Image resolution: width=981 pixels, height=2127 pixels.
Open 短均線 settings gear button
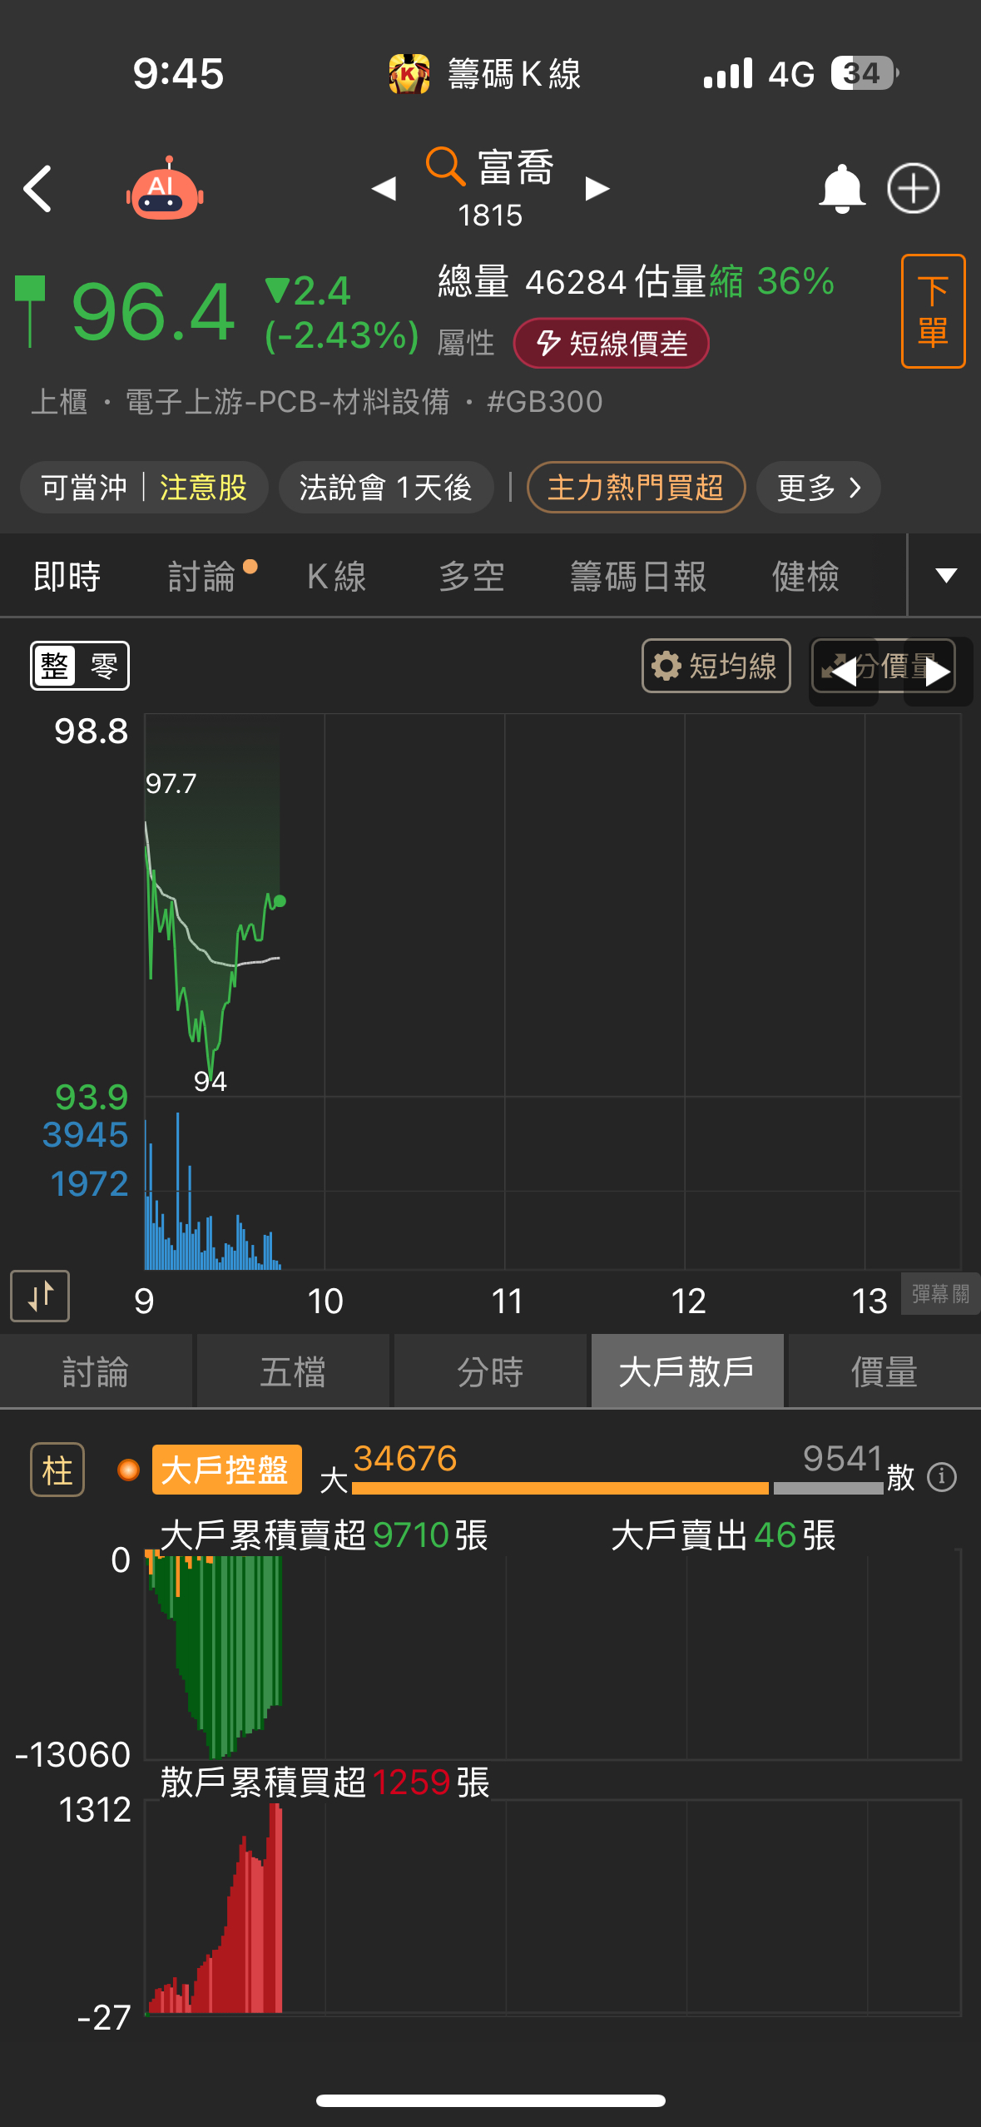point(716,666)
